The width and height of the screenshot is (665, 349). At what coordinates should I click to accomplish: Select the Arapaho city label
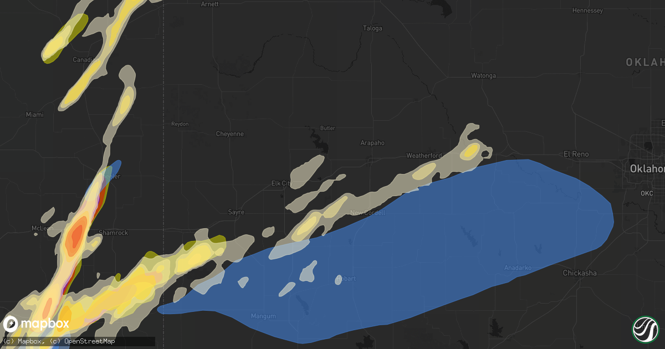[x=372, y=143]
